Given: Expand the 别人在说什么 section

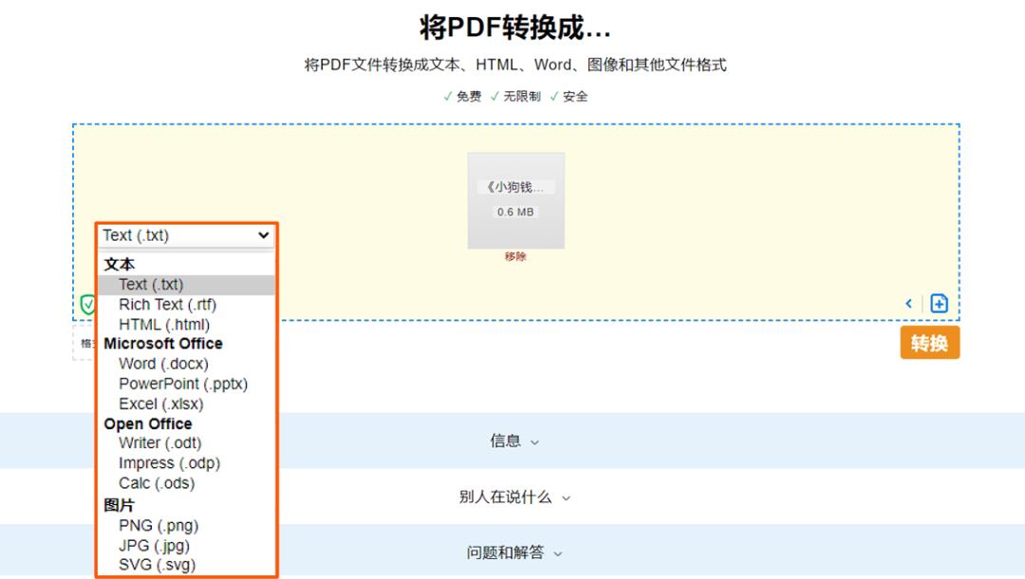Looking at the screenshot, I should point(513,497).
